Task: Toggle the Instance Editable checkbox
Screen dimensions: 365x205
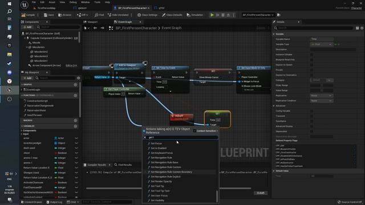Action: 311,55
